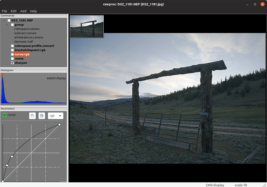The image size is (267, 187).
Task: Toggle the green curve enable checkbox
Action: (5, 115)
